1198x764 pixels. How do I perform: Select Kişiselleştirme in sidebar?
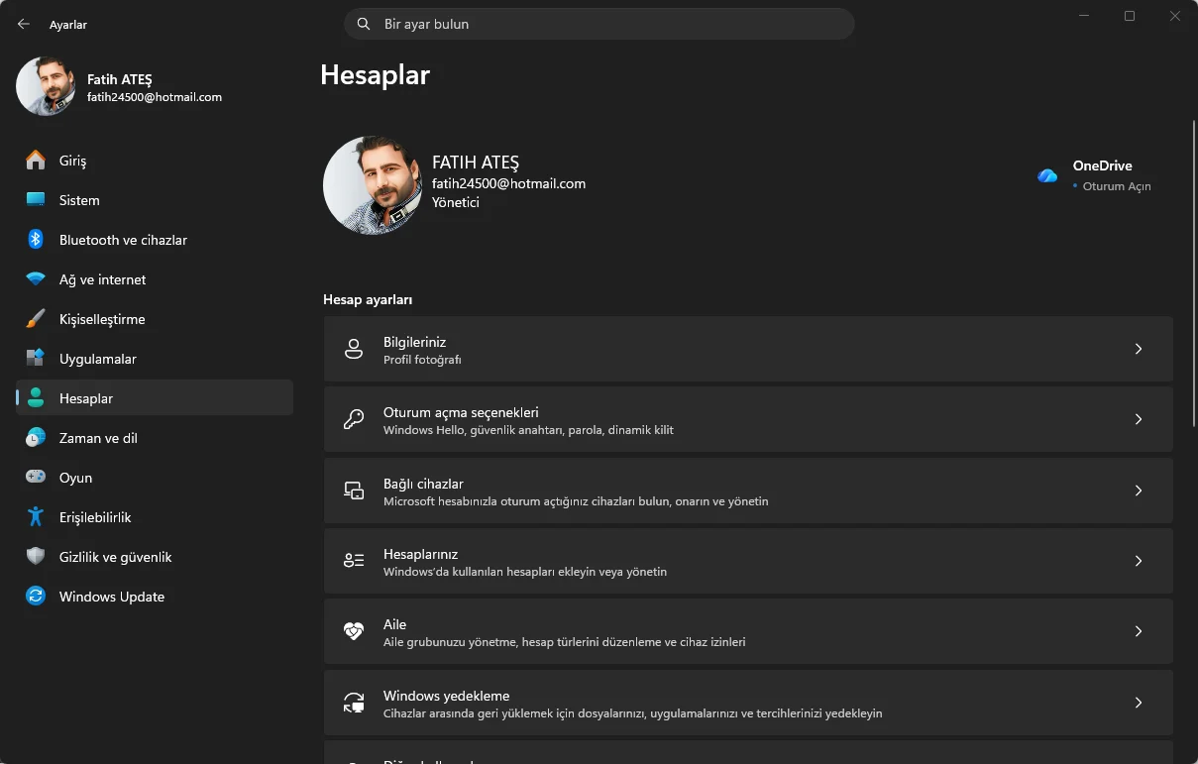[x=155, y=318]
